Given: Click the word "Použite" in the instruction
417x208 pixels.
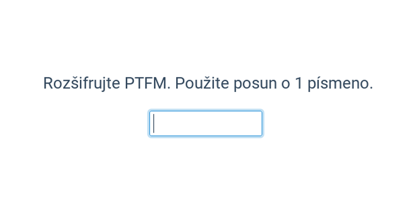Looking at the screenshot, I should tap(202, 83).
